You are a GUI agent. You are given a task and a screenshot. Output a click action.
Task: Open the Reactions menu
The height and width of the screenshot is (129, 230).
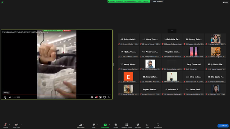pos(138,126)
